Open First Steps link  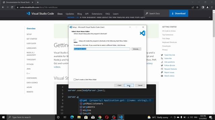(x=166, y=39)
